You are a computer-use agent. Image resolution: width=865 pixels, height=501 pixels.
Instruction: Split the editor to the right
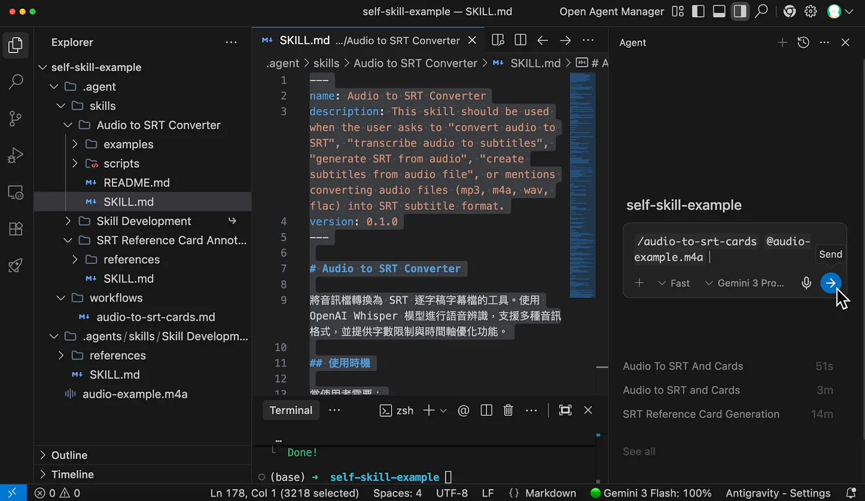pos(520,40)
